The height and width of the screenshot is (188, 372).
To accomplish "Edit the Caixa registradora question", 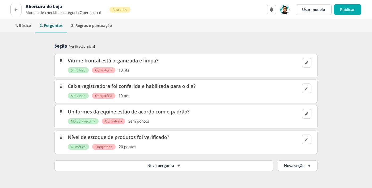I will tap(307, 88).
